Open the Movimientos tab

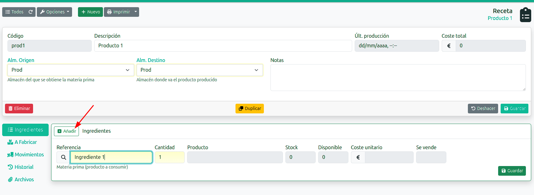(x=25, y=155)
